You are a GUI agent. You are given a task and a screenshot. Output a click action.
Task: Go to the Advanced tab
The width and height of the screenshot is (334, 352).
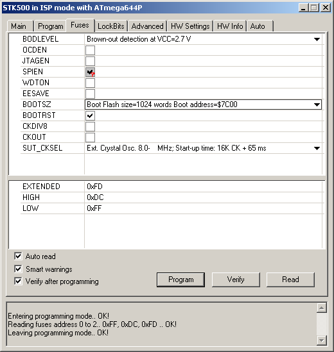[x=147, y=26]
